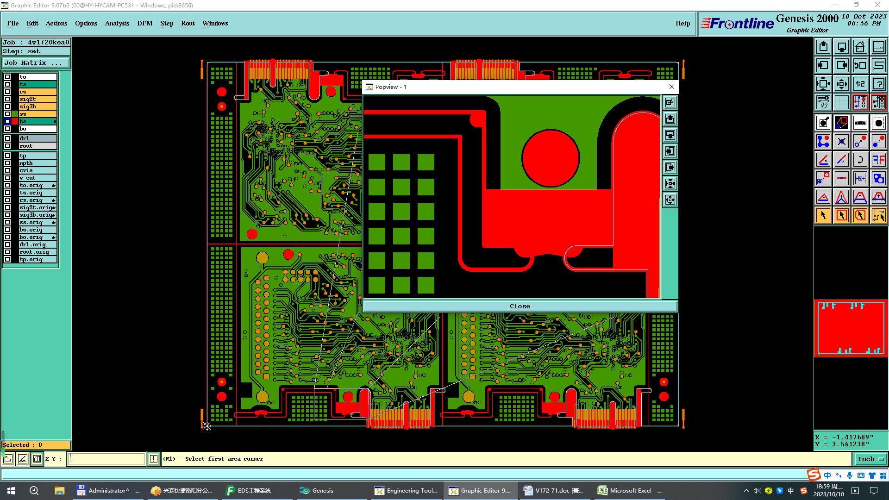Image resolution: width=889 pixels, height=500 pixels.
Task: Click the X Y coordinate input field
Action: (106, 459)
